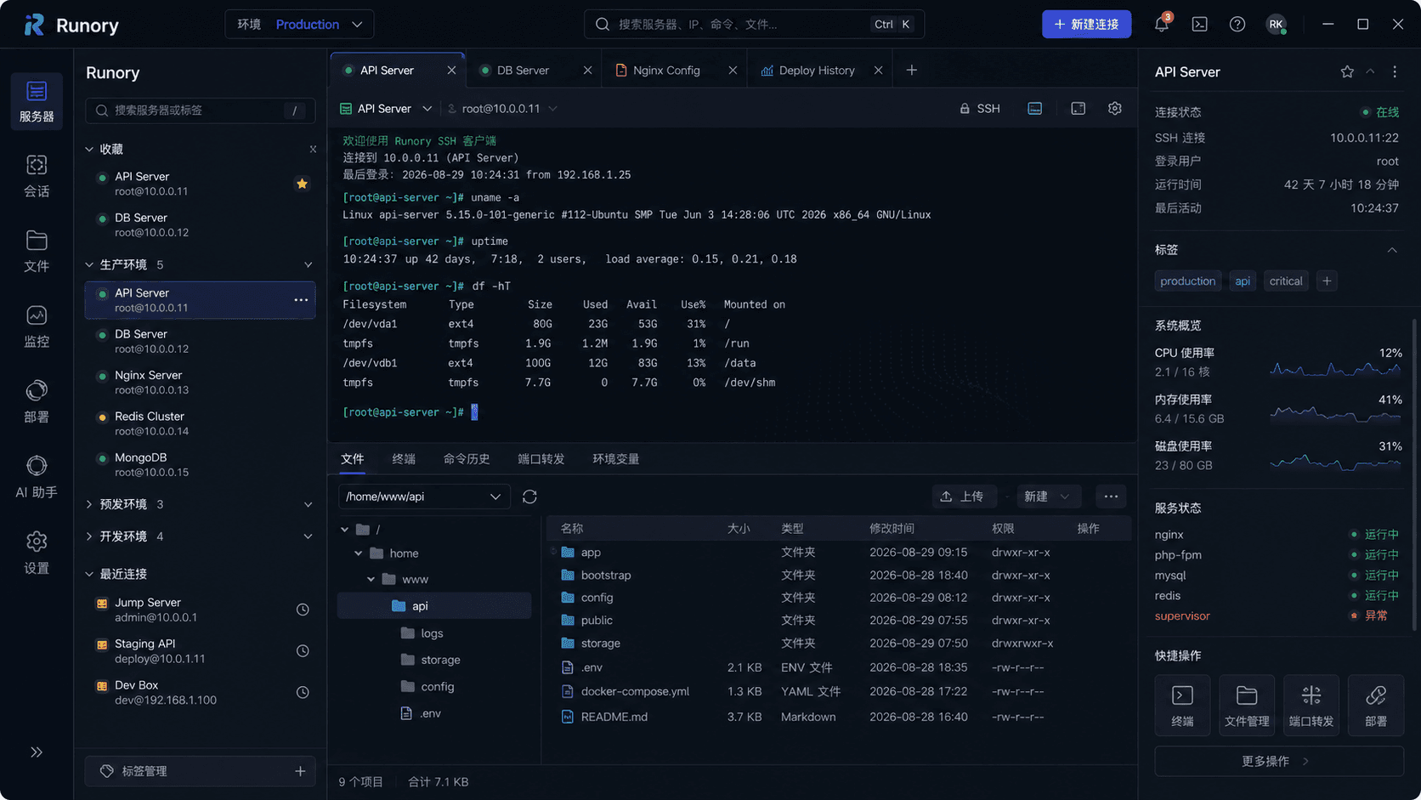Switch to the 环境变量 tab

pos(616,459)
